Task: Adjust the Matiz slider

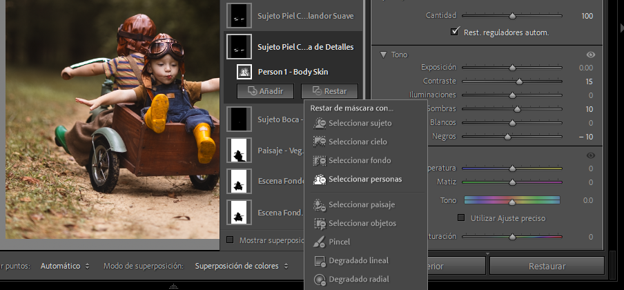Action: point(512,182)
